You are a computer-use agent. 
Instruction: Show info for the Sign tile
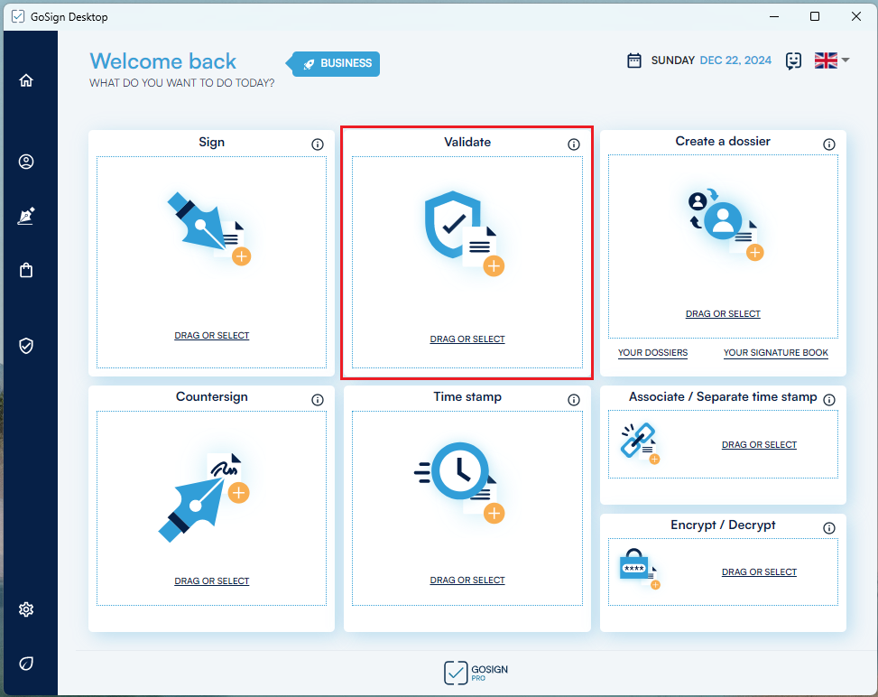pos(318,144)
